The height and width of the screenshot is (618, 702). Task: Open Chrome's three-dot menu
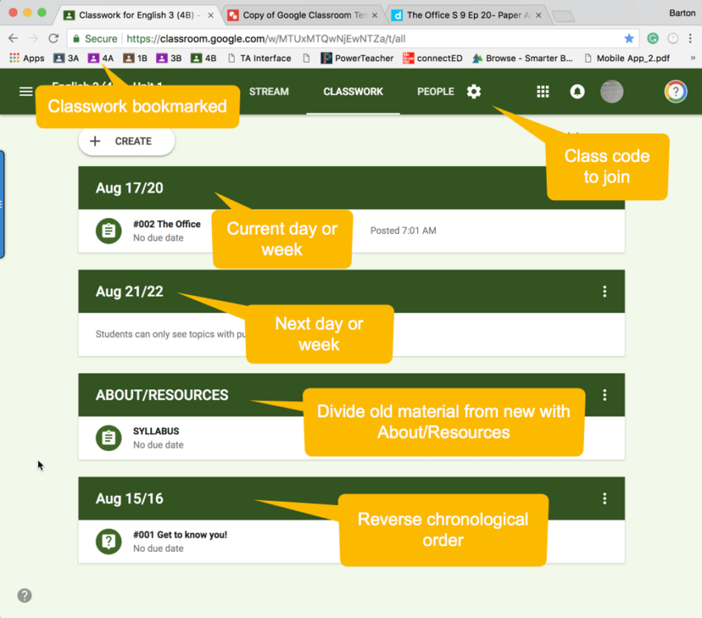point(690,39)
